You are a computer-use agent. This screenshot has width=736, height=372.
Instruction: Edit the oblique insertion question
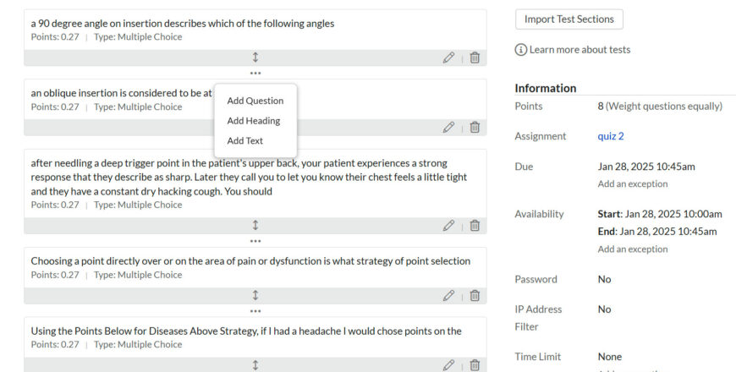click(448, 127)
